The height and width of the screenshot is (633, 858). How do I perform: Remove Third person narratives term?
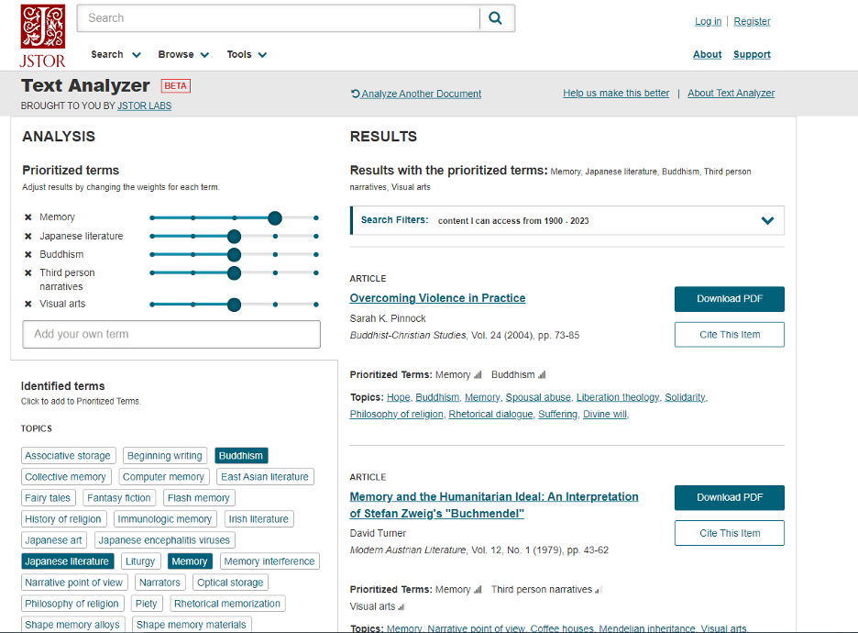[x=28, y=273]
